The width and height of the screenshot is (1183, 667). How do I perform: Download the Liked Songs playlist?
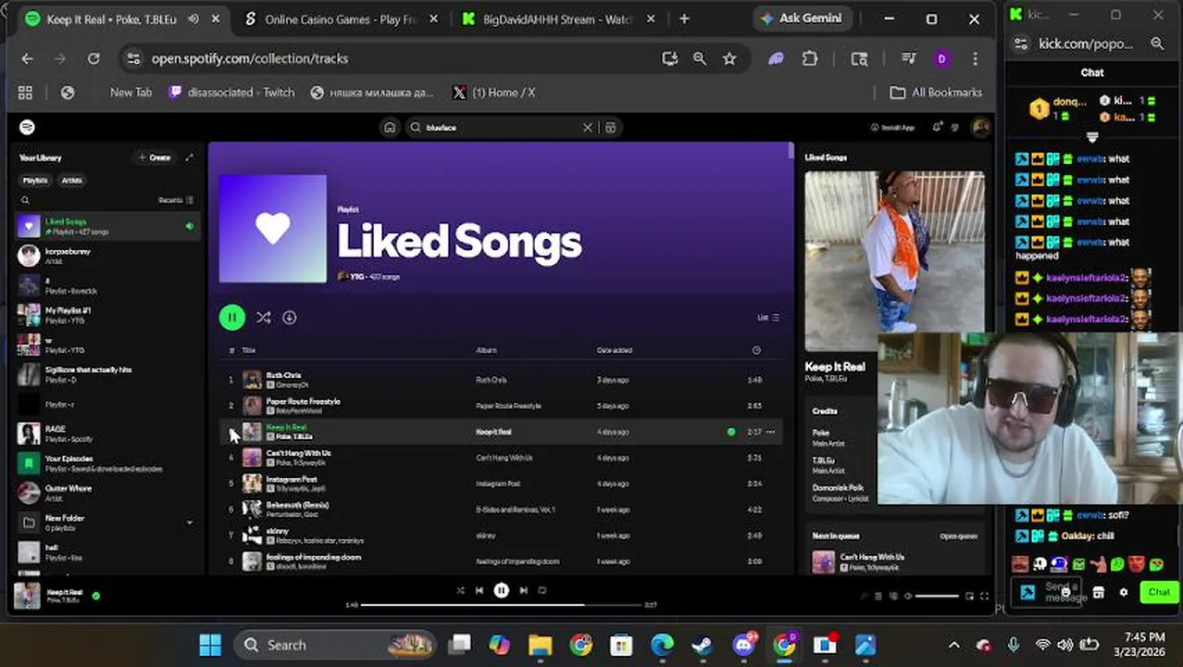pyautogui.click(x=290, y=318)
